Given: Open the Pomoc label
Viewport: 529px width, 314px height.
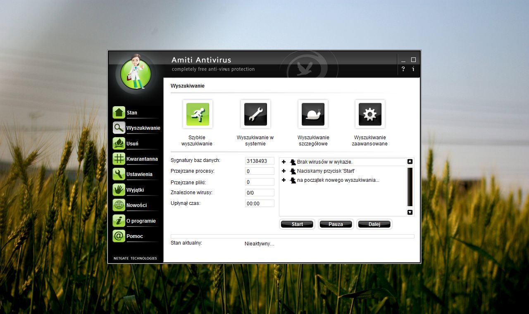Looking at the screenshot, I should pos(135,236).
